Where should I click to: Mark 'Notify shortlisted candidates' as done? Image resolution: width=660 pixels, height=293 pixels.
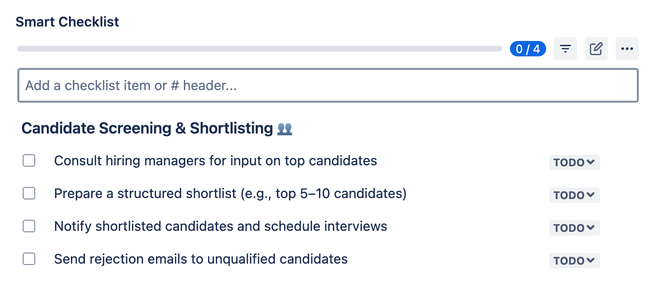point(29,226)
